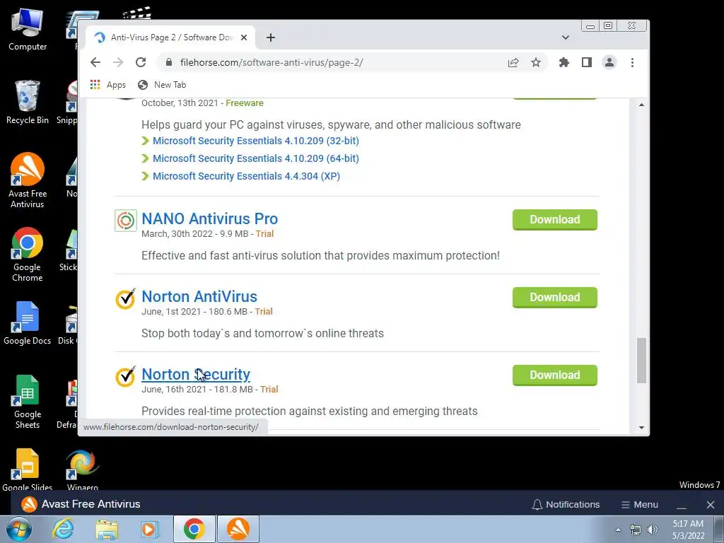This screenshot has width=724, height=543.
Task: Open the NANO Antivirus Pro title link
Action: point(209,219)
